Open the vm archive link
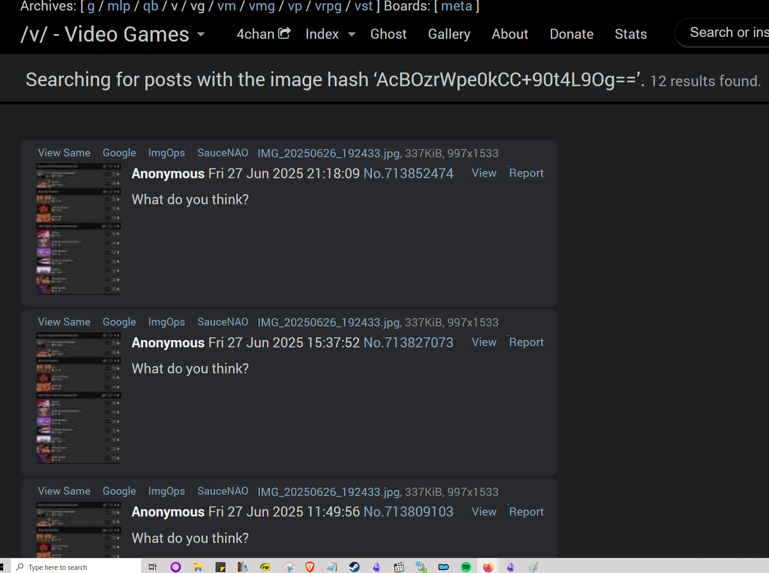This screenshot has height=573, width=769. 226,6
